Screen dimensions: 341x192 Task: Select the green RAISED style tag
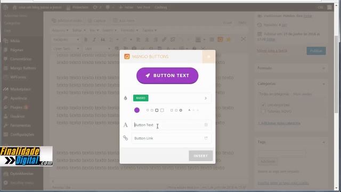tap(141, 98)
